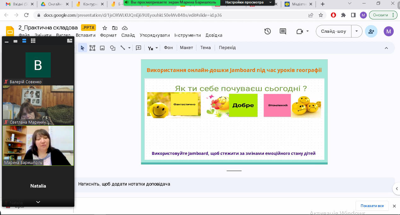Click the address bar URL field

click(x=170, y=15)
